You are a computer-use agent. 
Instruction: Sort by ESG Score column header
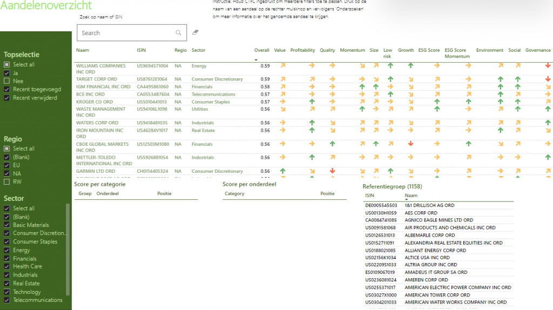(429, 50)
